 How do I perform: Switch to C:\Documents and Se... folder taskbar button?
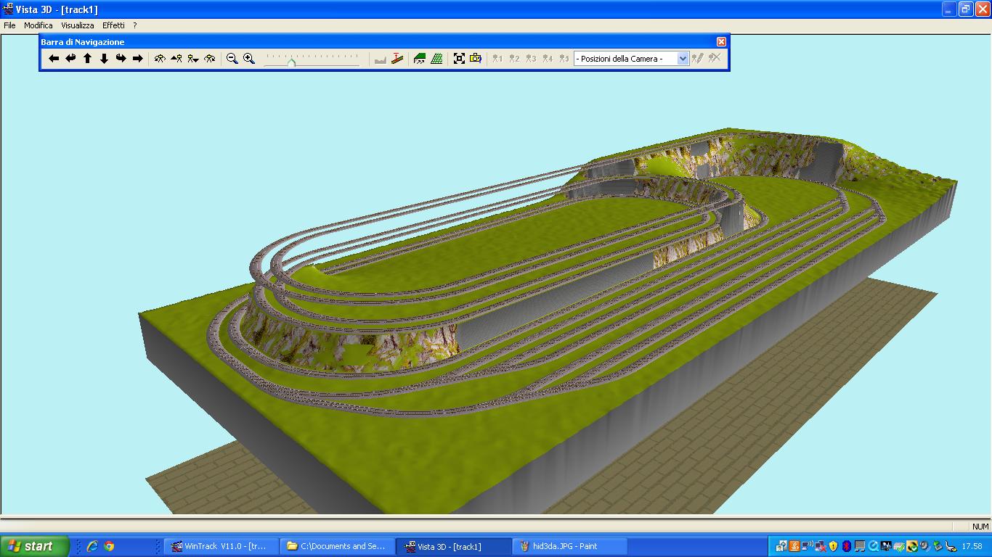pyautogui.click(x=338, y=546)
